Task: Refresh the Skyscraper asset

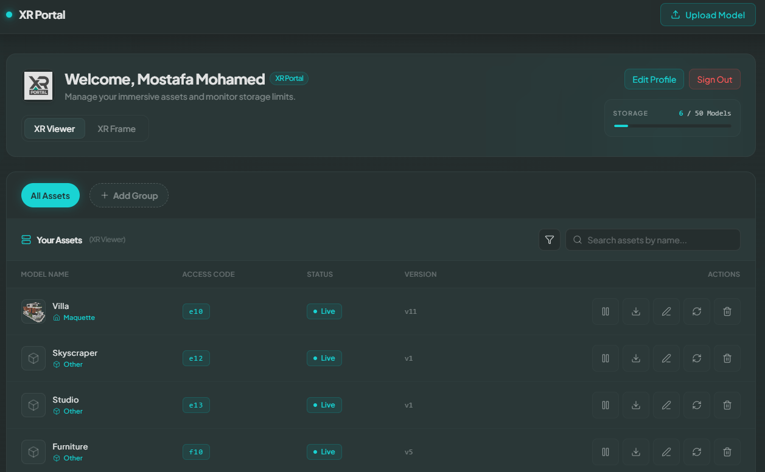Action: point(697,358)
